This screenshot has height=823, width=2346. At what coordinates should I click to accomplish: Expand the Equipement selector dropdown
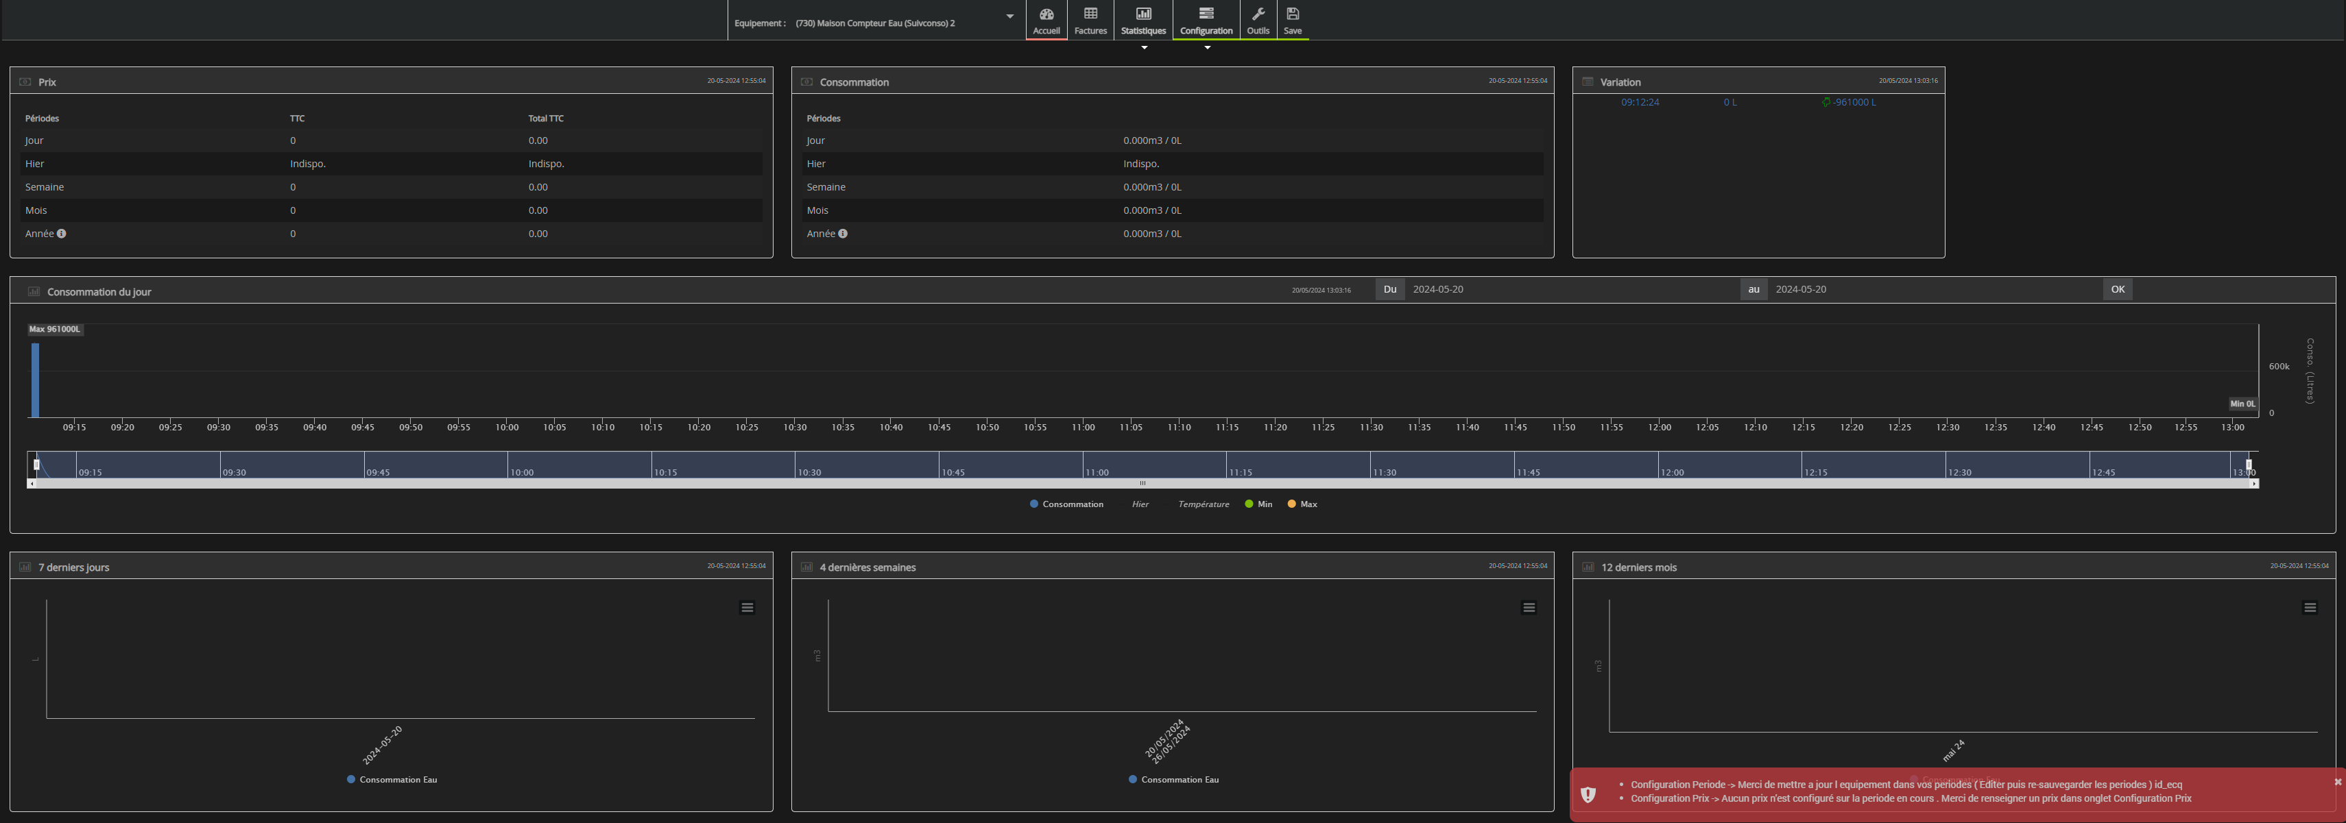pyautogui.click(x=1009, y=16)
